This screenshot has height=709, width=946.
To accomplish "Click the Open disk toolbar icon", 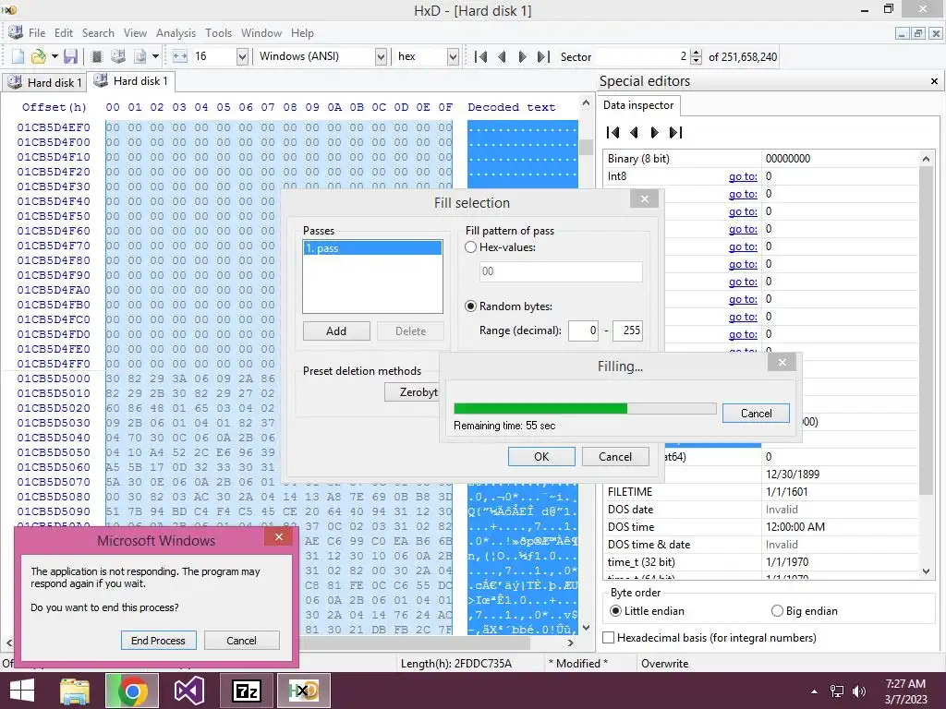I will click(x=118, y=56).
